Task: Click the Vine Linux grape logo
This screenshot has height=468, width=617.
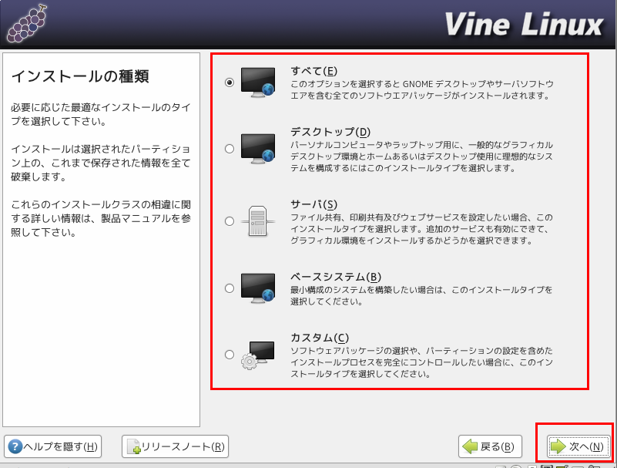Action: [x=27, y=24]
